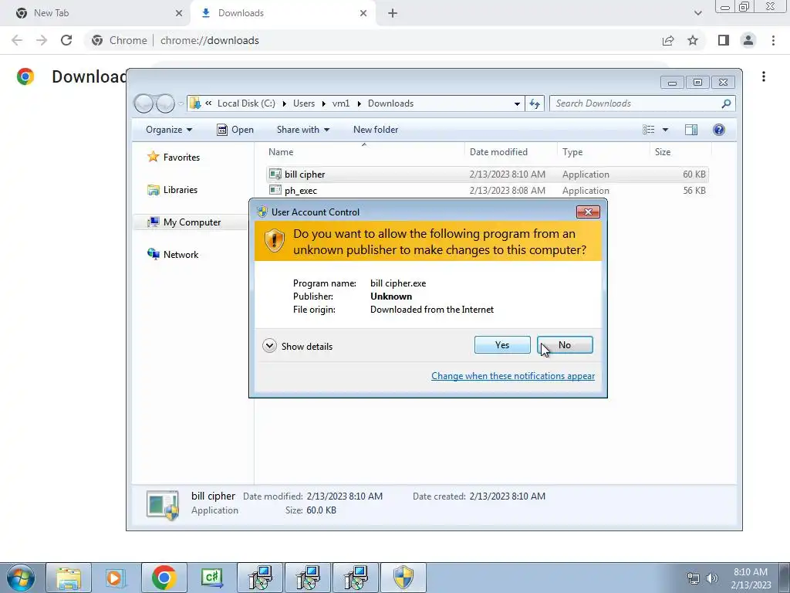790x593 pixels.
Task: Click the Chrome share page icon
Action: click(x=668, y=40)
